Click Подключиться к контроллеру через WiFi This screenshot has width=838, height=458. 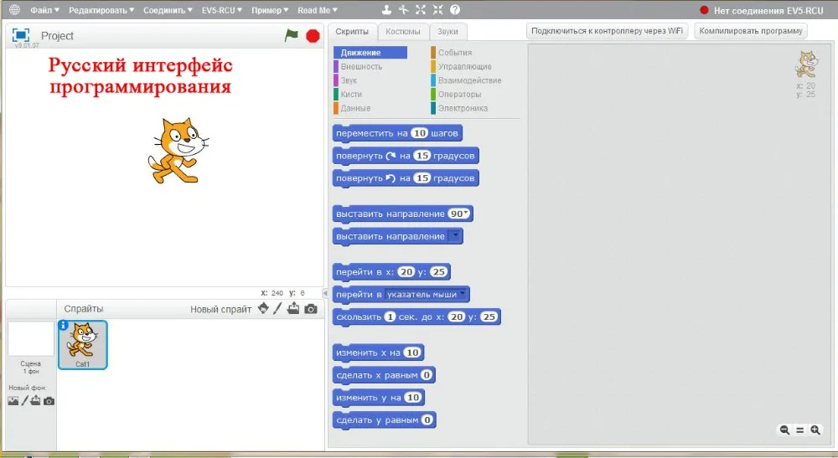tap(607, 31)
